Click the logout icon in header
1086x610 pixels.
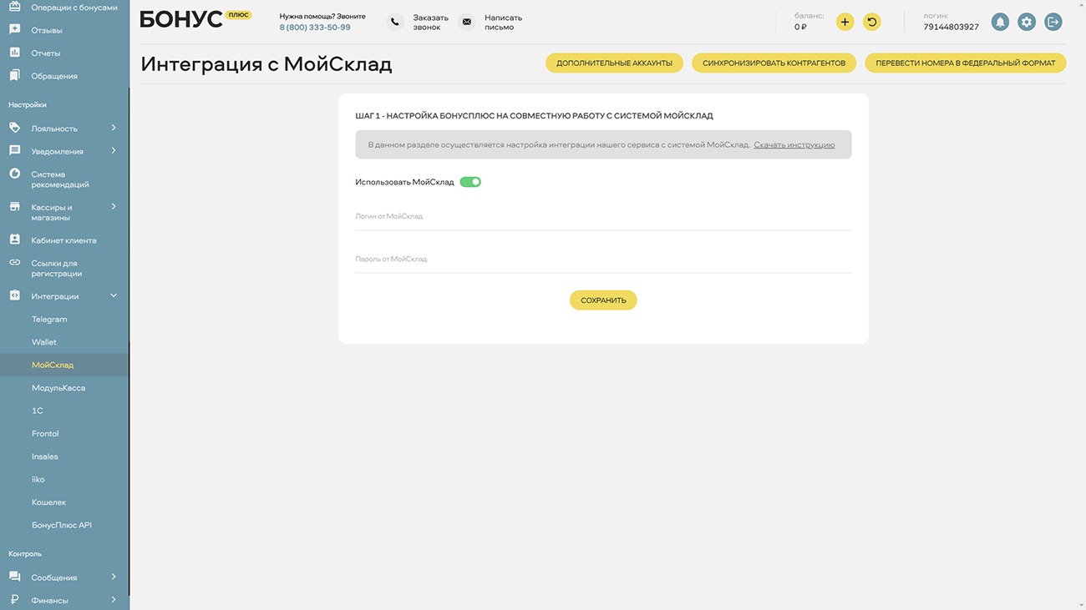click(1053, 23)
